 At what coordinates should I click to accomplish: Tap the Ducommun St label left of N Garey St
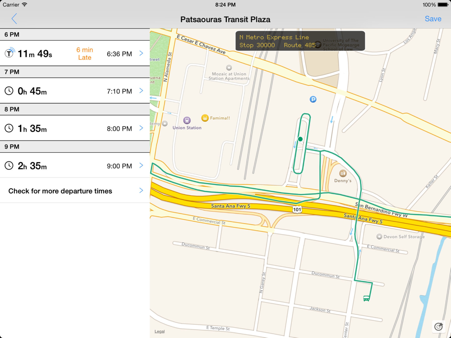point(195,246)
